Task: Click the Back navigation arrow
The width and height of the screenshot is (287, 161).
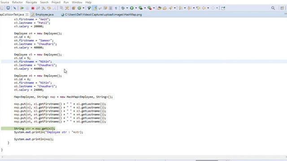Action: click(x=204, y=8)
